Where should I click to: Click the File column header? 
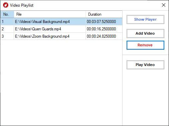(50, 14)
